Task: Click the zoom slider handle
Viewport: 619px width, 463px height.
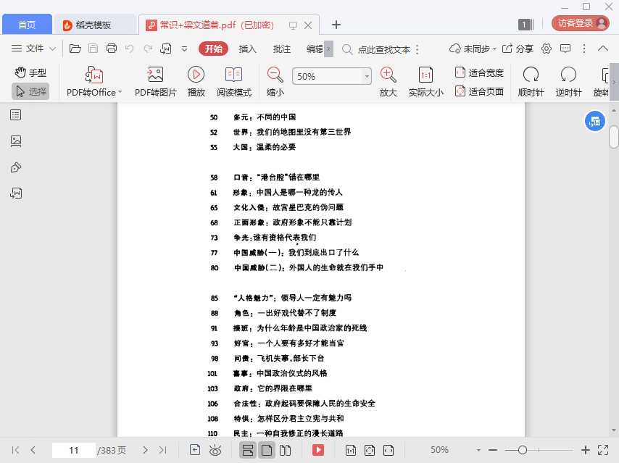Action: pos(523,450)
